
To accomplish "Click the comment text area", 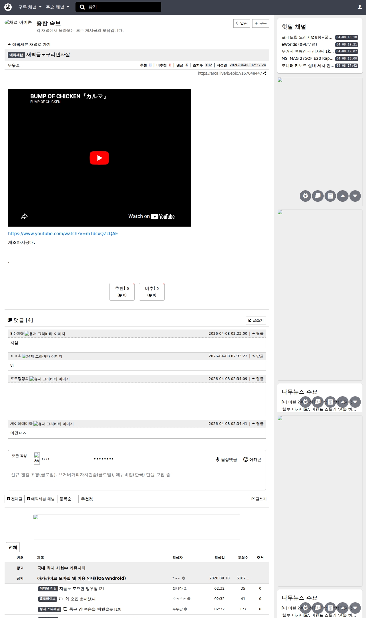I will point(137,480).
